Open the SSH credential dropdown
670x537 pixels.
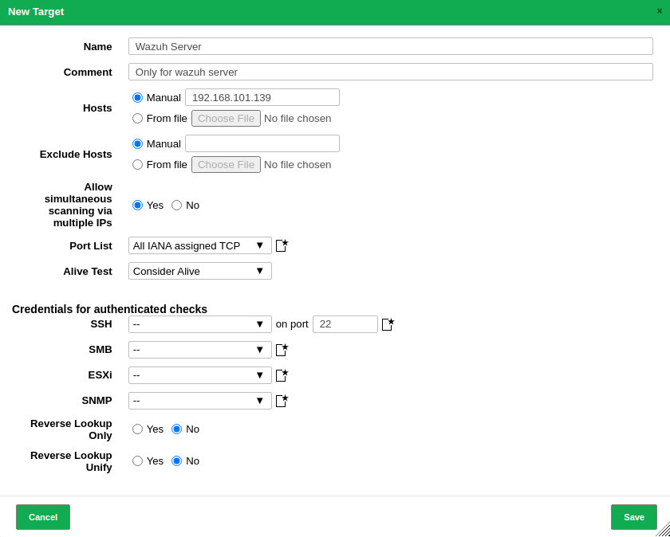click(200, 324)
